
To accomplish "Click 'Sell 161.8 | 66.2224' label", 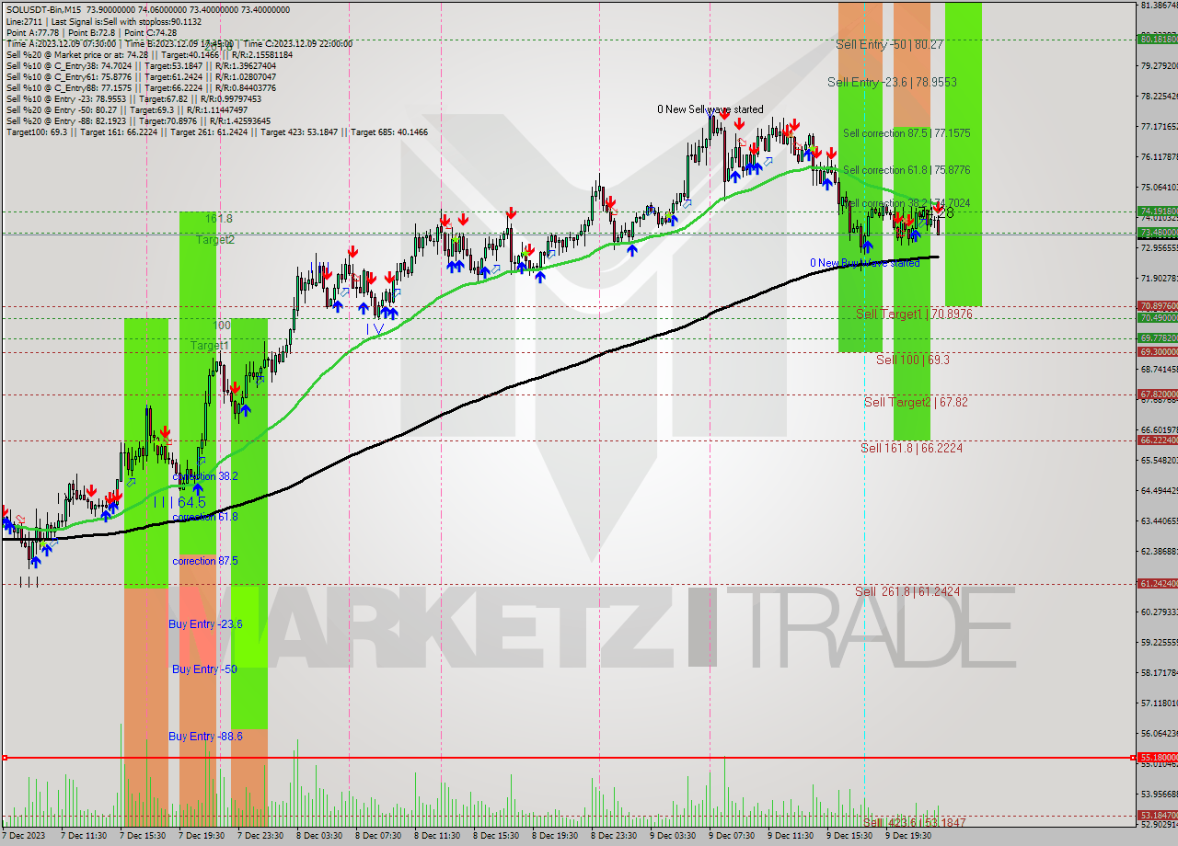I will [912, 448].
